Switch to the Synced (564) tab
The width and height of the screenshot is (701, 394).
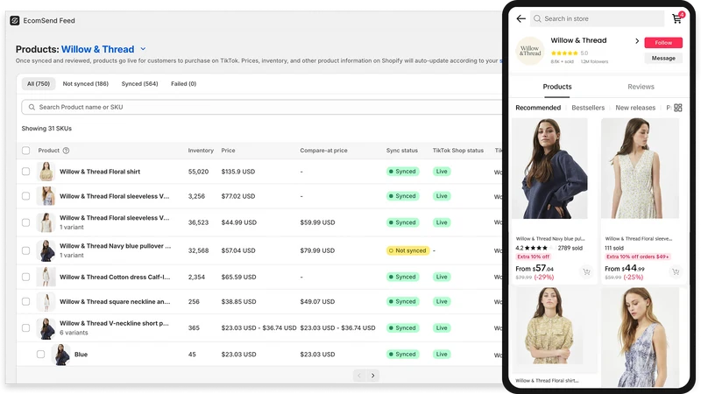tap(139, 83)
